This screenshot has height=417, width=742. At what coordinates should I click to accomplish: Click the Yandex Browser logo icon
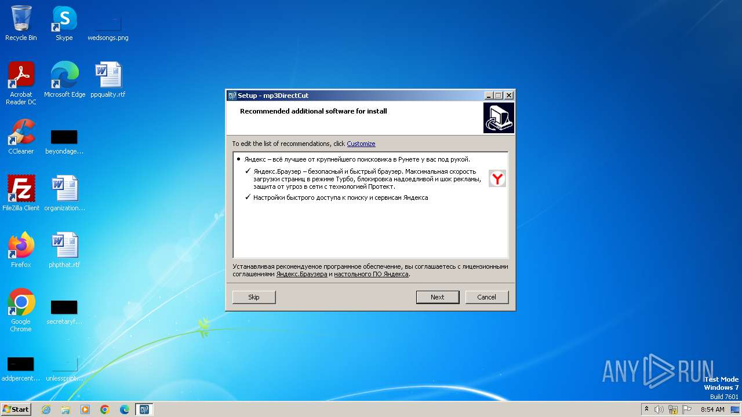(497, 178)
